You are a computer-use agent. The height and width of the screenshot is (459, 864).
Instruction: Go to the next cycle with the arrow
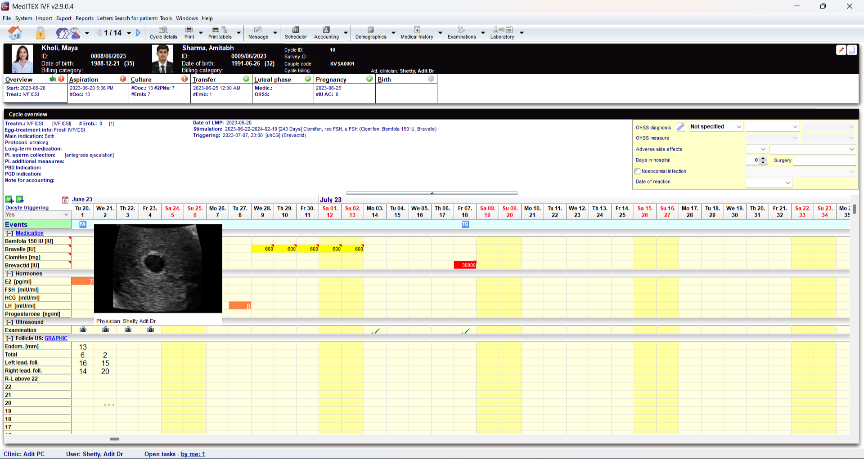(x=138, y=33)
